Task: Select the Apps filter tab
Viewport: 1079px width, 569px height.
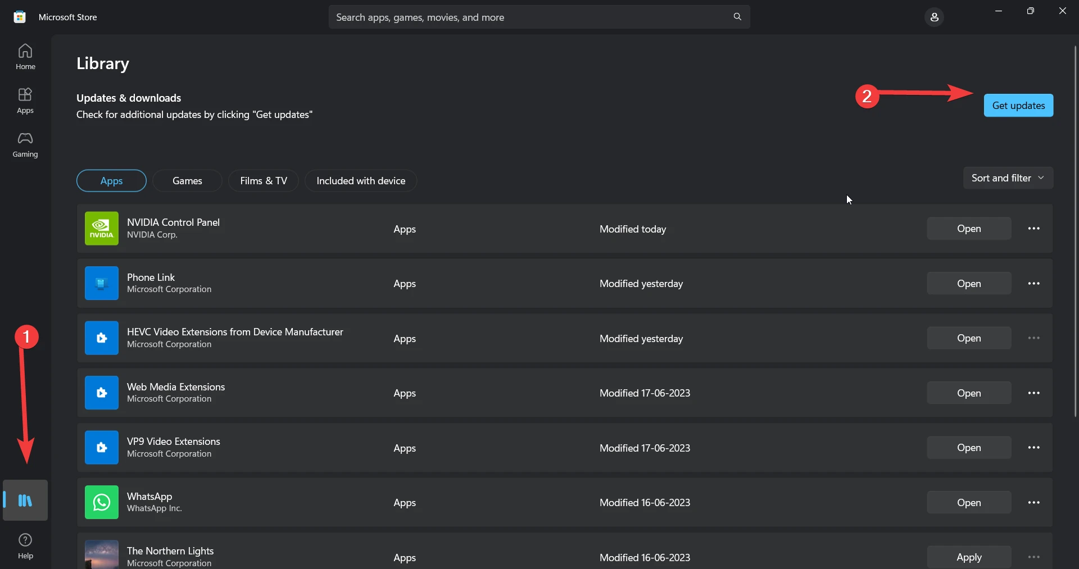Action: 111,181
